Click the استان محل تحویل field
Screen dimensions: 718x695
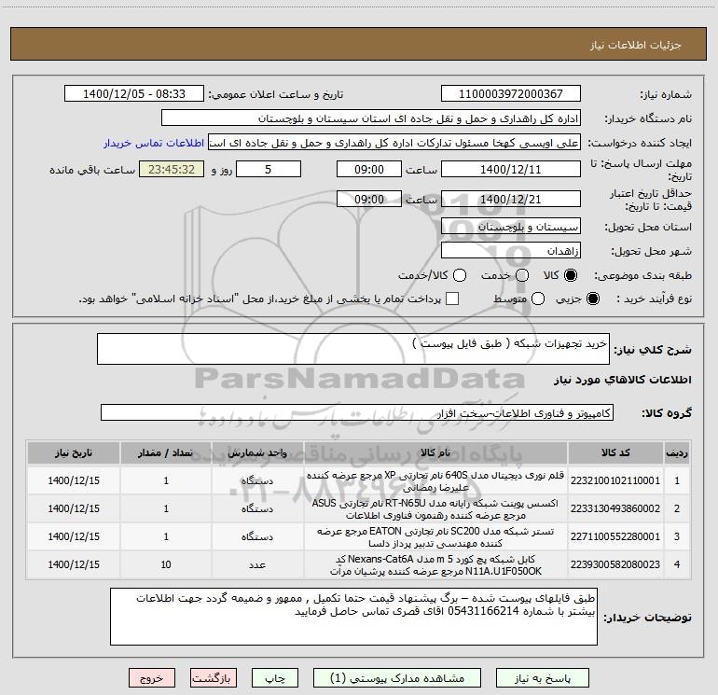(511, 227)
